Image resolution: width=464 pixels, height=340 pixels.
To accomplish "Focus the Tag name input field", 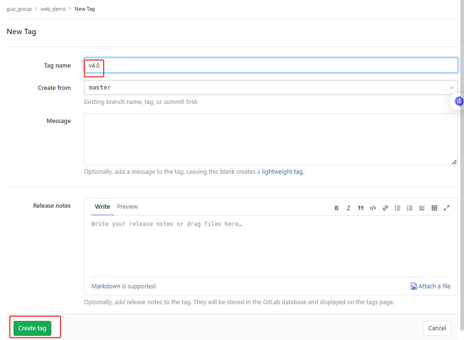I will pyautogui.click(x=271, y=65).
